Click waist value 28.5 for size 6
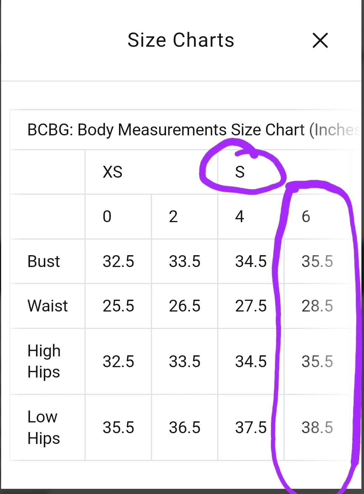 (317, 306)
